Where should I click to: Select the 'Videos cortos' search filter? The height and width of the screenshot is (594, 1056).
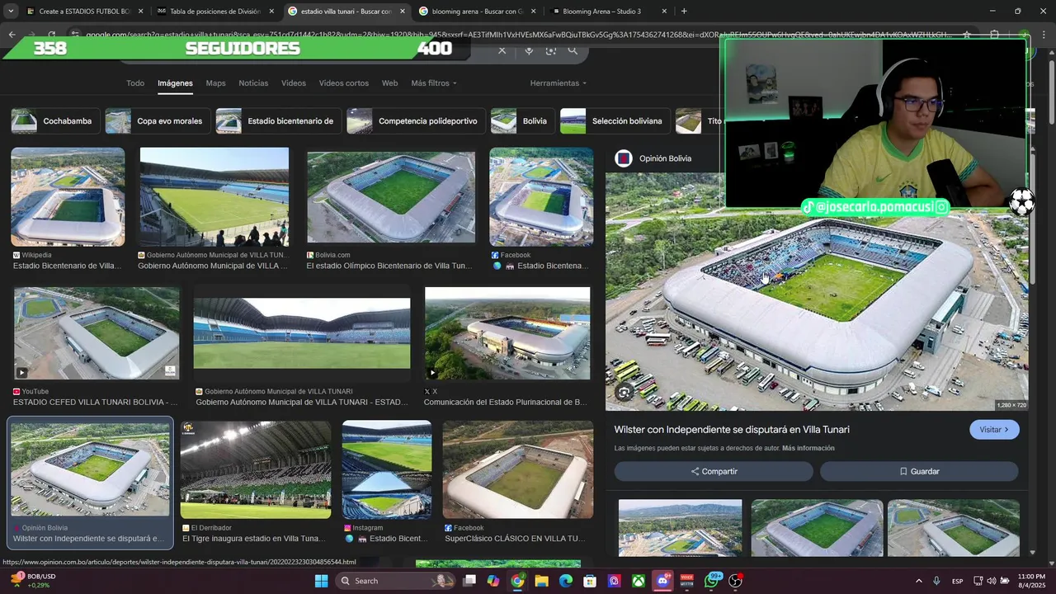click(344, 83)
